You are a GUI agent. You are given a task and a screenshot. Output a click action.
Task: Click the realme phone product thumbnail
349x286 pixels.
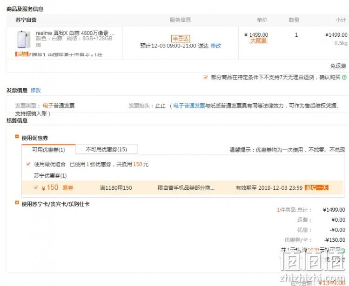pos(24,40)
